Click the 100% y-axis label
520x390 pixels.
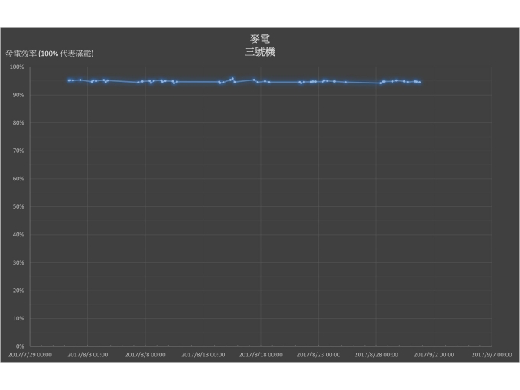(x=17, y=67)
